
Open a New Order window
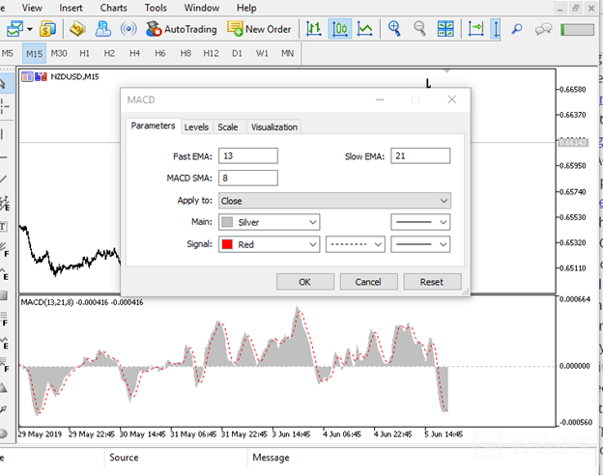259,29
